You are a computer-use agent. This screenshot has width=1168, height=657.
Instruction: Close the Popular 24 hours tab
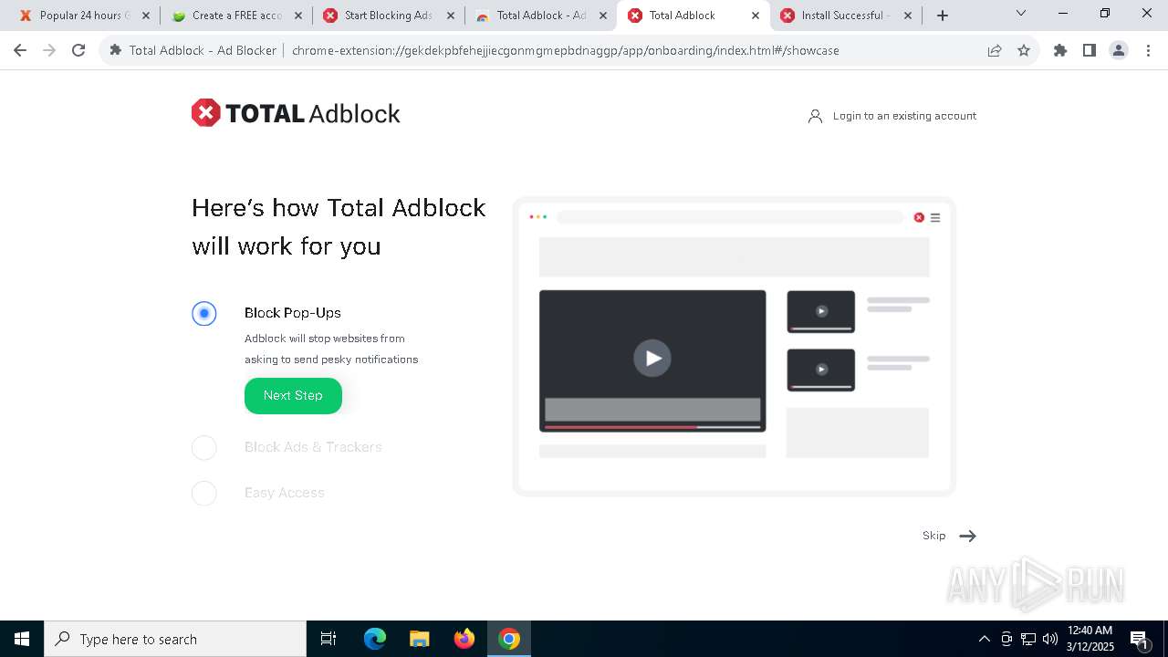[x=146, y=16]
